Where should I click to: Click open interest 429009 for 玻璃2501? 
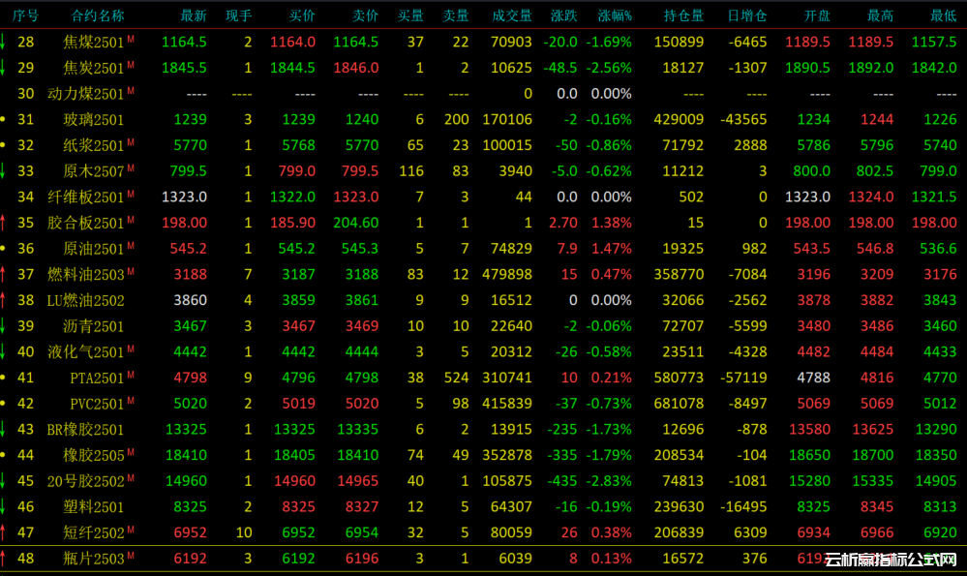(679, 120)
